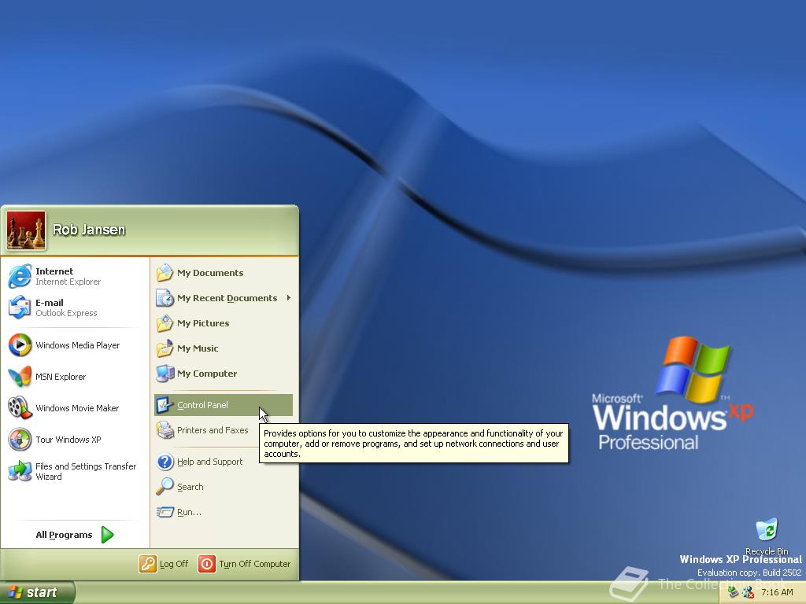Viewport: 806px width, 604px height.
Task: Click the Rob Jansen user name
Action: tap(89, 230)
